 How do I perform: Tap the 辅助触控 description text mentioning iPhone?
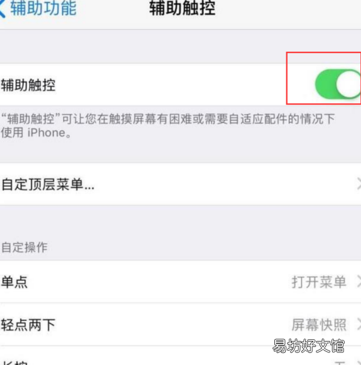point(168,126)
